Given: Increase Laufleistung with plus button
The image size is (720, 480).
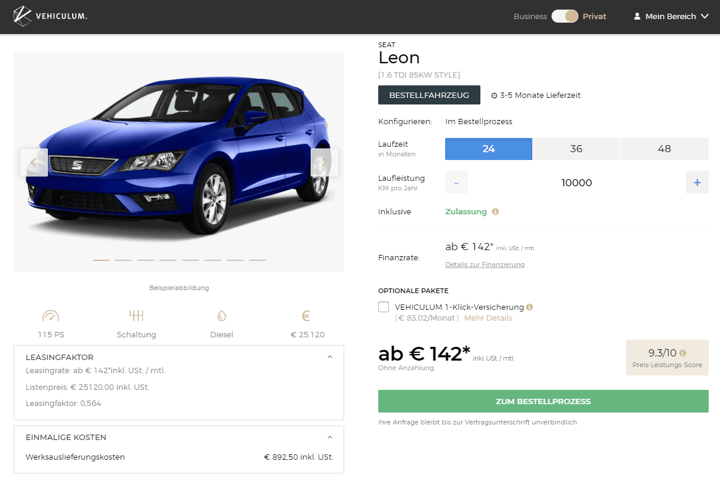Looking at the screenshot, I should click(x=697, y=182).
